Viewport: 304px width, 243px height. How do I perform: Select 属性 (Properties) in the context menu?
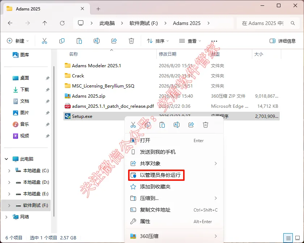[174, 222]
